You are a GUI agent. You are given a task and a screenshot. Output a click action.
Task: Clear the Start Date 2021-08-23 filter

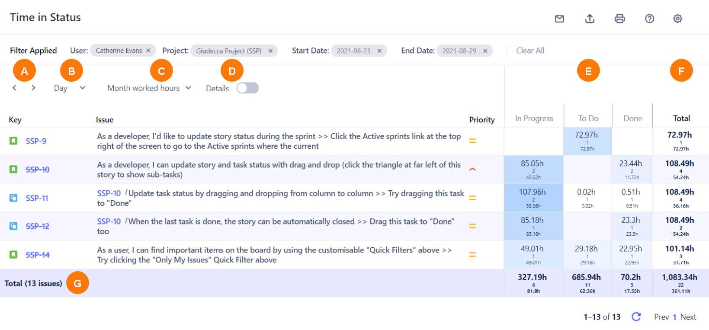(379, 51)
